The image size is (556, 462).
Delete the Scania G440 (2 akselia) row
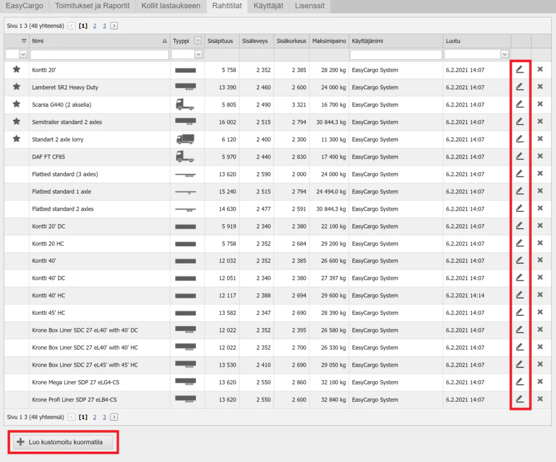click(x=540, y=104)
